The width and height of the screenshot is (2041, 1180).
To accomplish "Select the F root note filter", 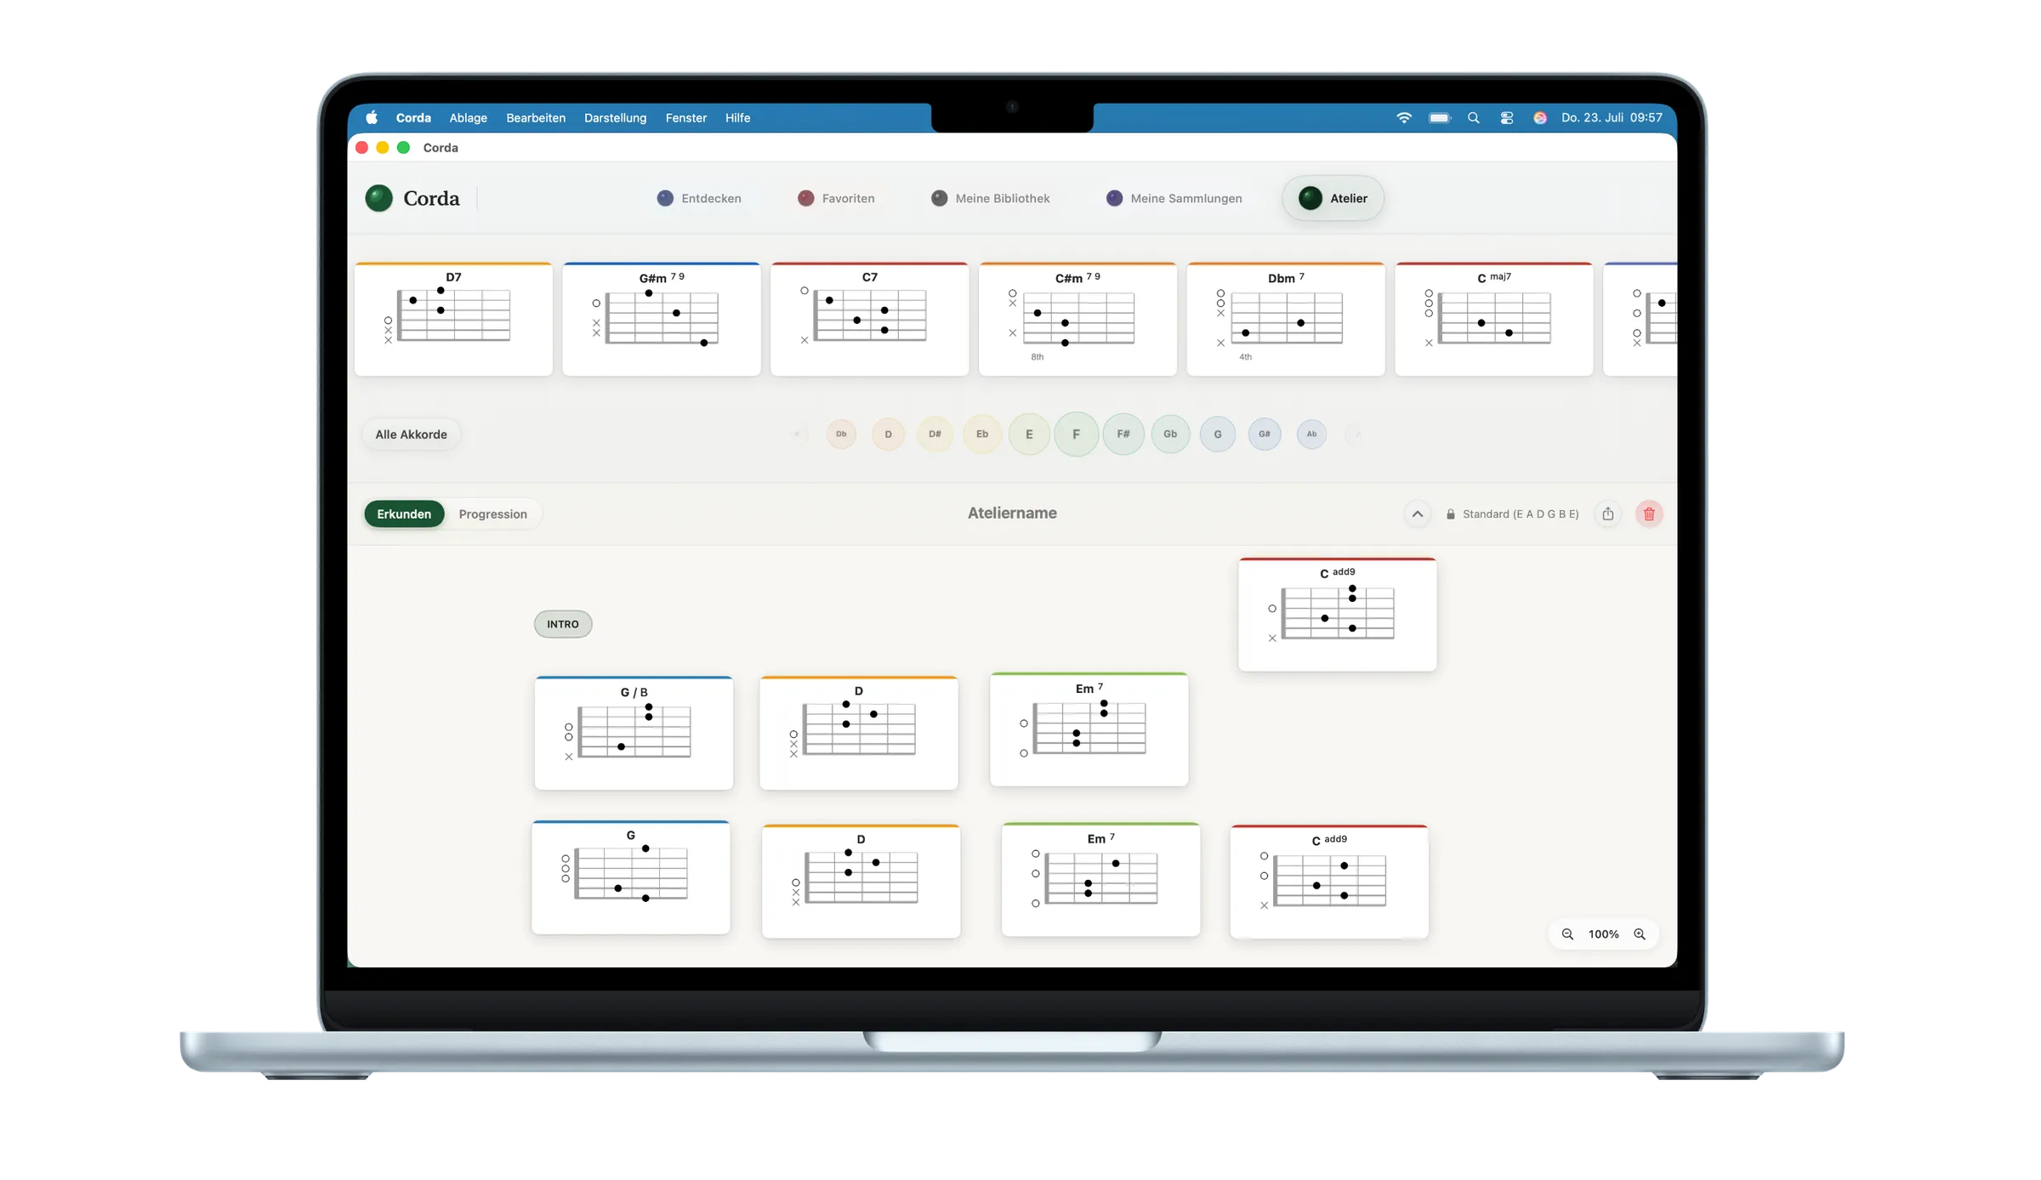I will (x=1076, y=434).
